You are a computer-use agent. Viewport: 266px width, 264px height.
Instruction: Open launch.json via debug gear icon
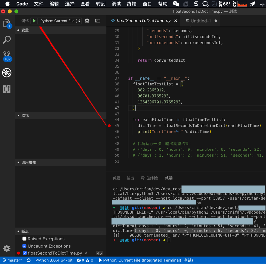click(x=87, y=21)
